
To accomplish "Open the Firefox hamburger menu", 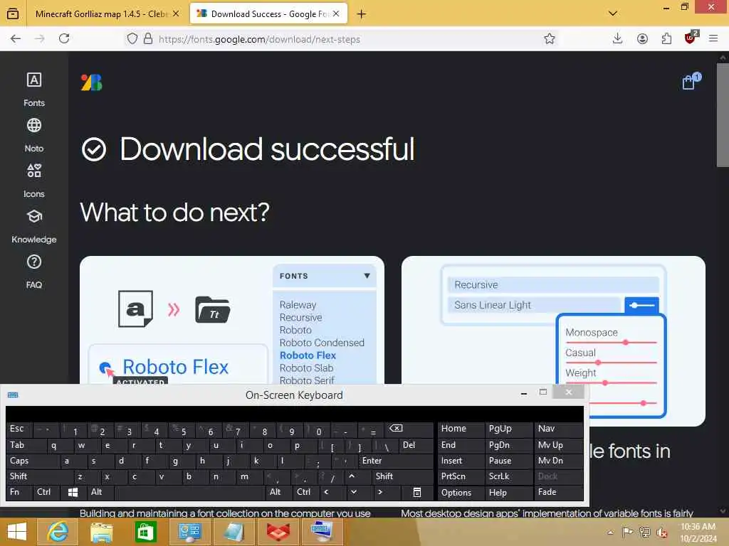I will coord(713,39).
